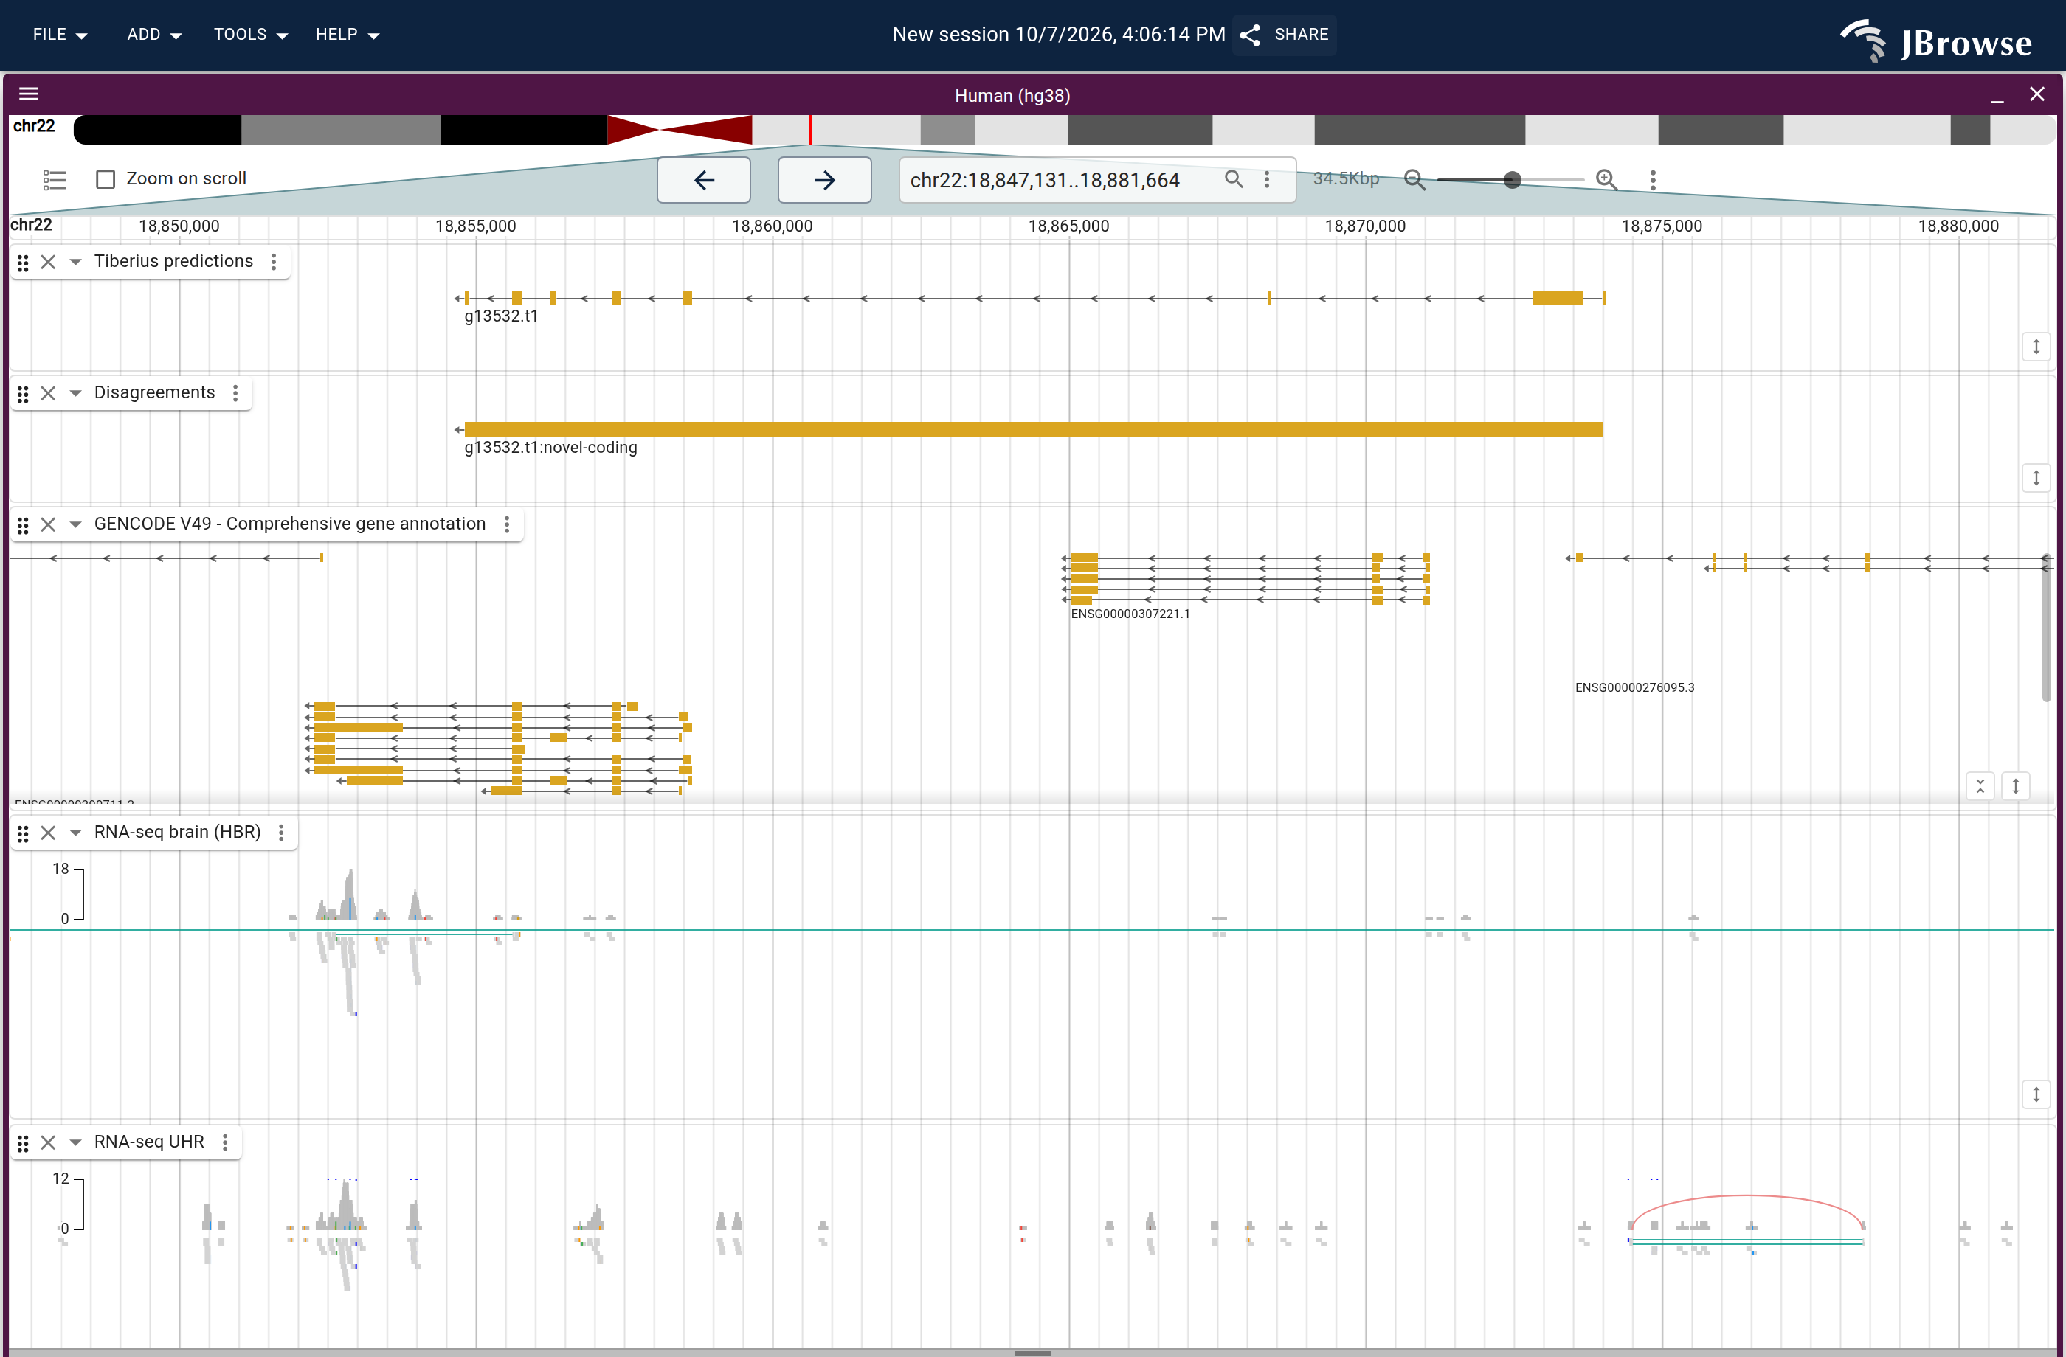Select the g13532.t1 gene label

click(501, 316)
